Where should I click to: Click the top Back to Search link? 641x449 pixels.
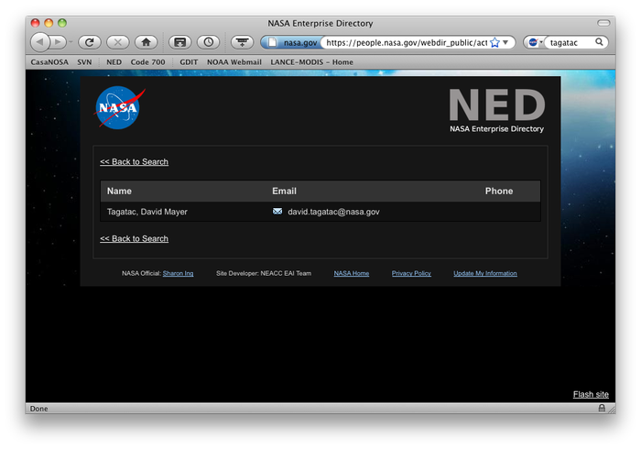click(x=134, y=162)
